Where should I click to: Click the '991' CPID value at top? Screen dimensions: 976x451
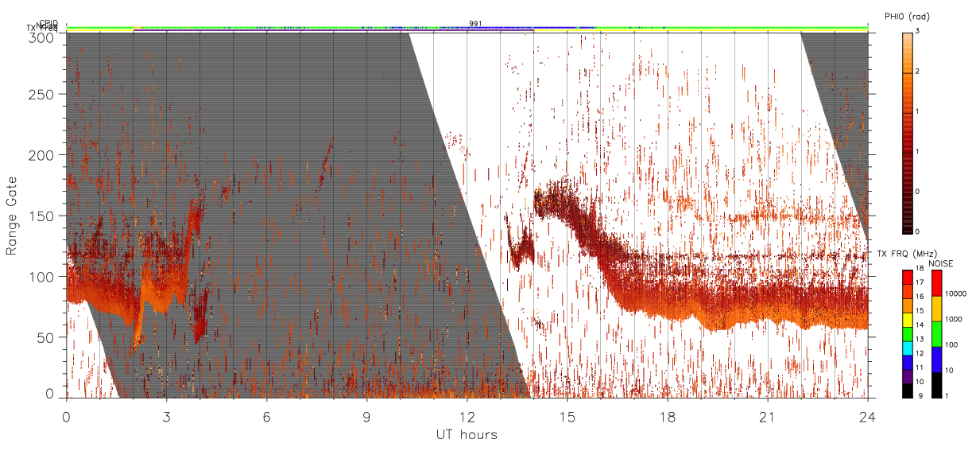(x=475, y=23)
